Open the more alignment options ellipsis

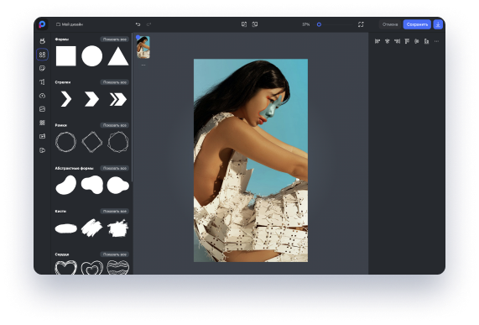click(x=436, y=41)
